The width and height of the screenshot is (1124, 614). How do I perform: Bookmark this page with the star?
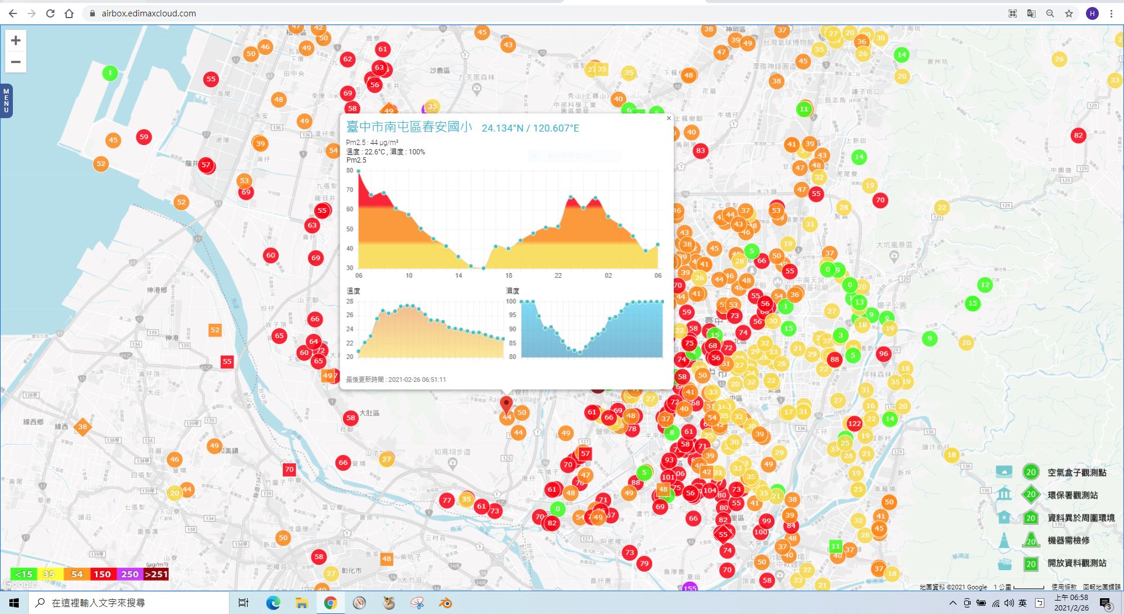(1069, 13)
